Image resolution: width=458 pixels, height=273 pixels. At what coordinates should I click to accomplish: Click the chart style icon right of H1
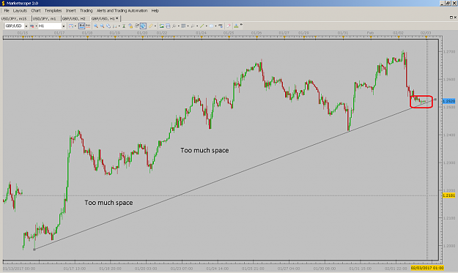coord(70,26)
